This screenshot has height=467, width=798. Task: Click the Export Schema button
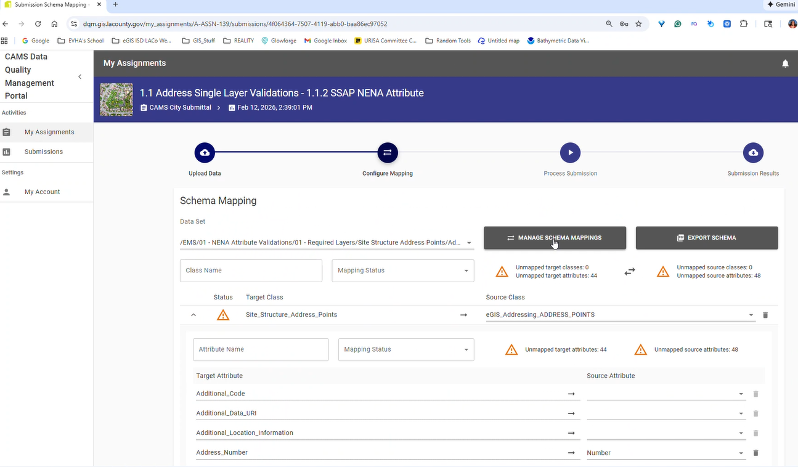pyautogui.click(x=706, y=238)
